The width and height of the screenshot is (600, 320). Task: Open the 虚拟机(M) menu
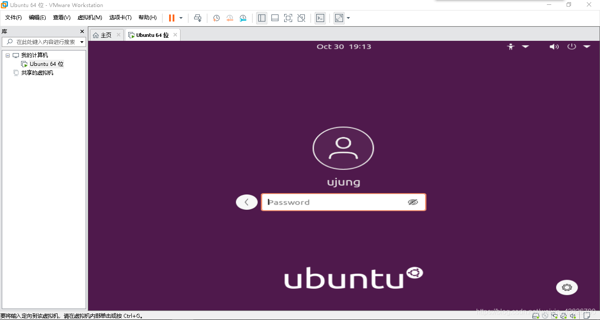(90, 18)
